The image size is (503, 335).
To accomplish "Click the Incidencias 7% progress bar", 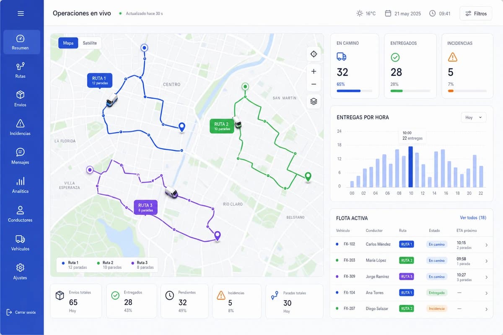I will click(x=467, y=91).
